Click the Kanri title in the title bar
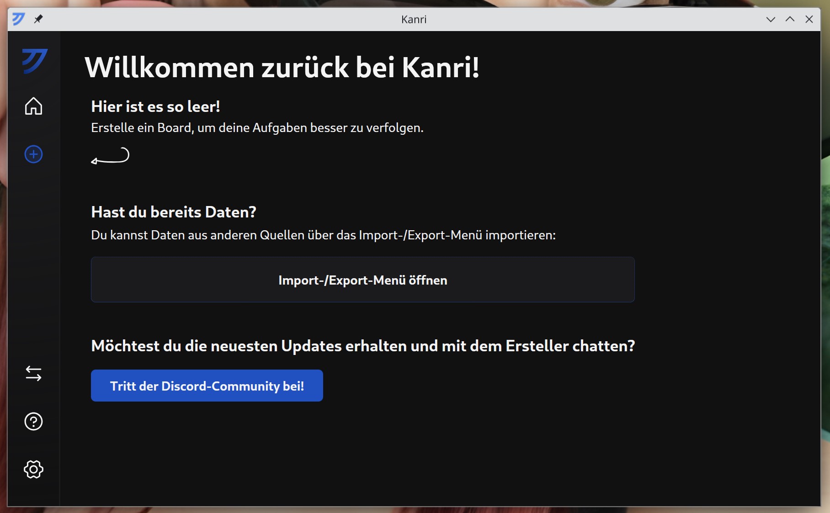The width and height of the screenshot is (830, 513). coord(414,19)
